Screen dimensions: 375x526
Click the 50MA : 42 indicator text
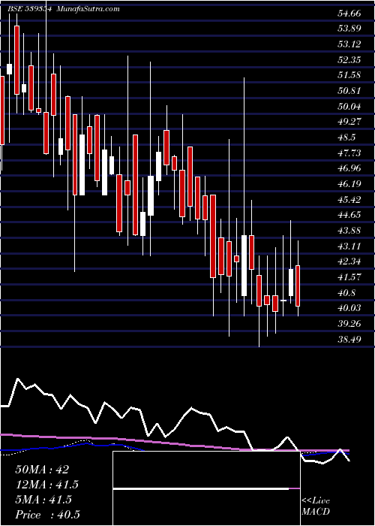[x=42, y=470]
